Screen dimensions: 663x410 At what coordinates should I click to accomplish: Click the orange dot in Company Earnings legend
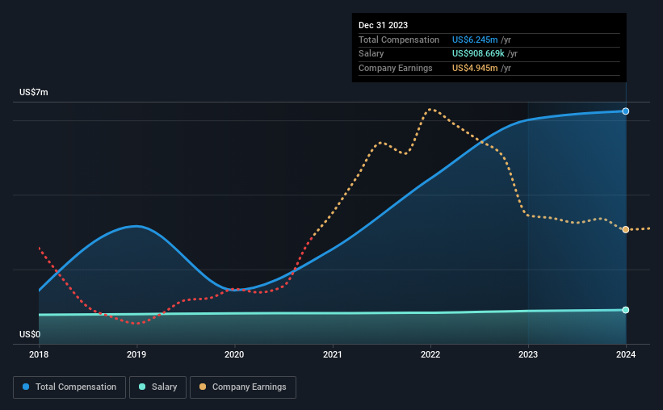pos(203,387)
